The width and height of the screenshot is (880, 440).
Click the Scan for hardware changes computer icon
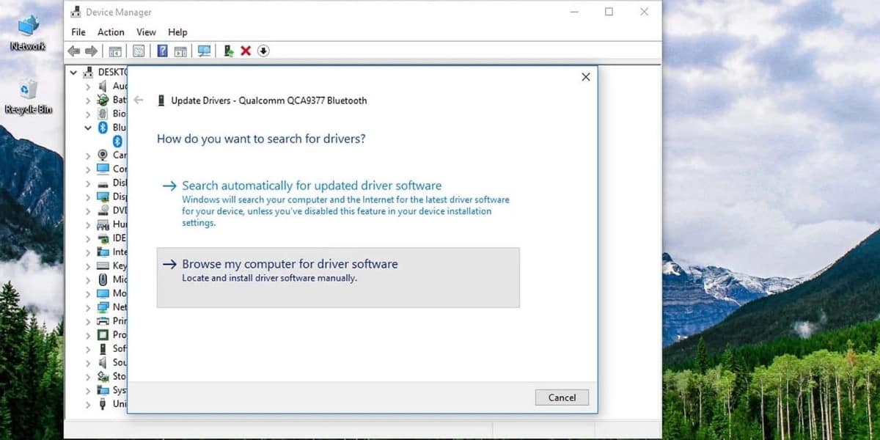204,51
